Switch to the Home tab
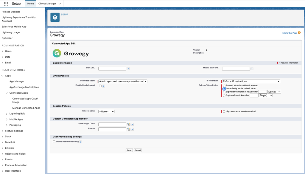This screenshot has width=305, height=174. coord(31,4)
